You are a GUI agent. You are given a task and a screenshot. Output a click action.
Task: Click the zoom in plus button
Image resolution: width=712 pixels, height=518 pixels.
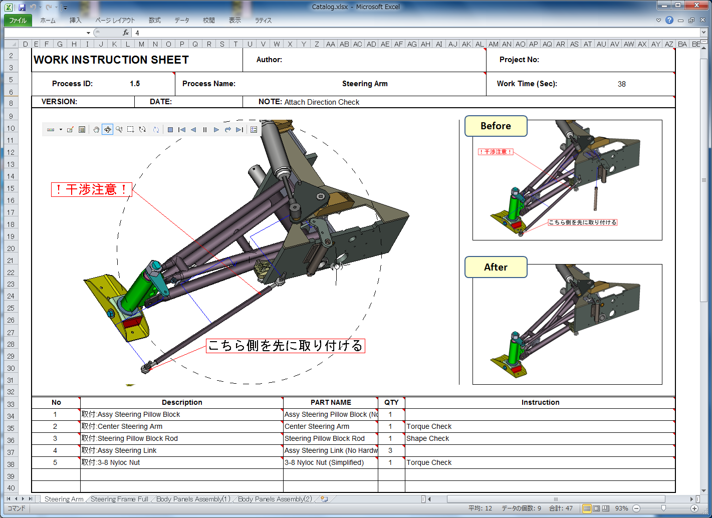[694, 508]
